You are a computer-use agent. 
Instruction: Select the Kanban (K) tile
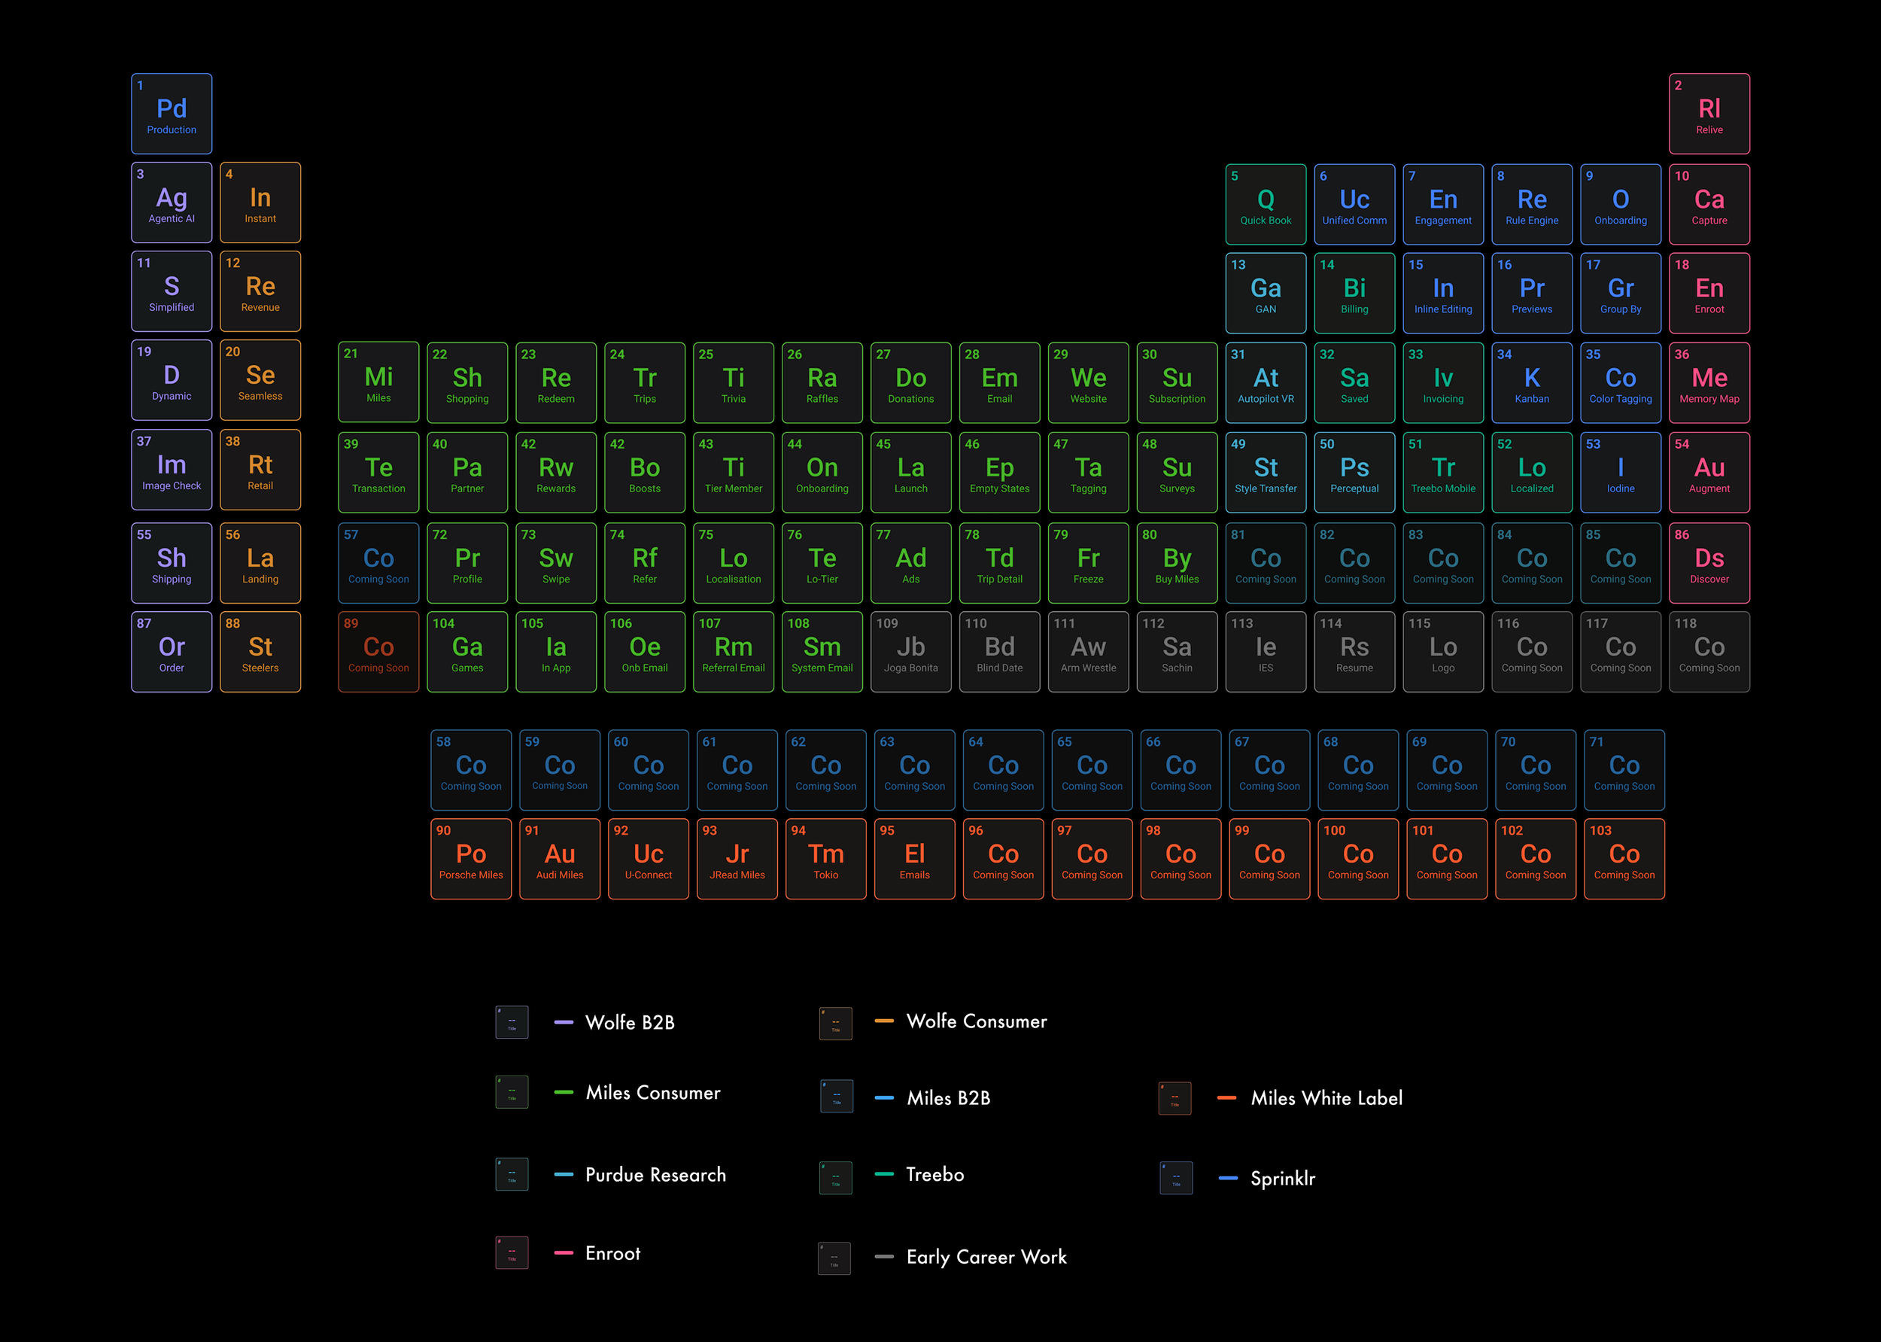click(1532, 382)
